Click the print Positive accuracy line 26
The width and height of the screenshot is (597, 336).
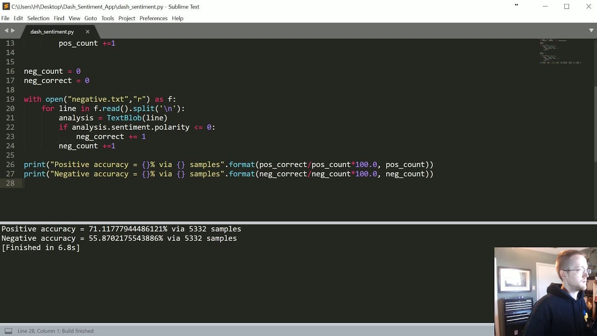[229, 164]
